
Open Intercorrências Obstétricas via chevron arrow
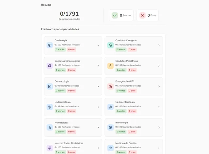pos(98,148)
